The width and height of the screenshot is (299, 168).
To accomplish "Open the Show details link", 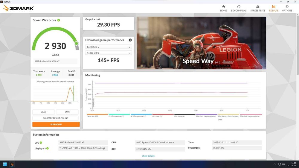I will (x=148, y=156).
